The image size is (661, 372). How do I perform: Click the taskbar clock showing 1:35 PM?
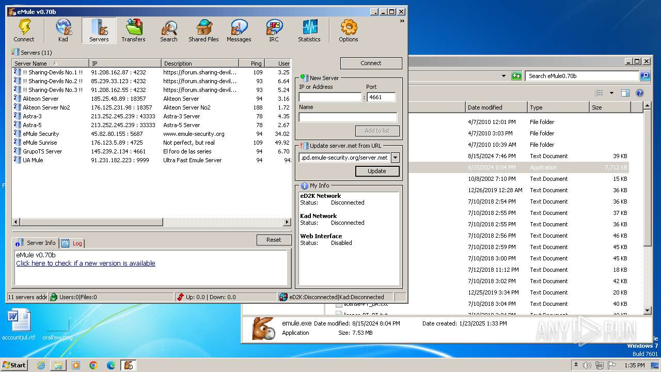click(634, 365)
